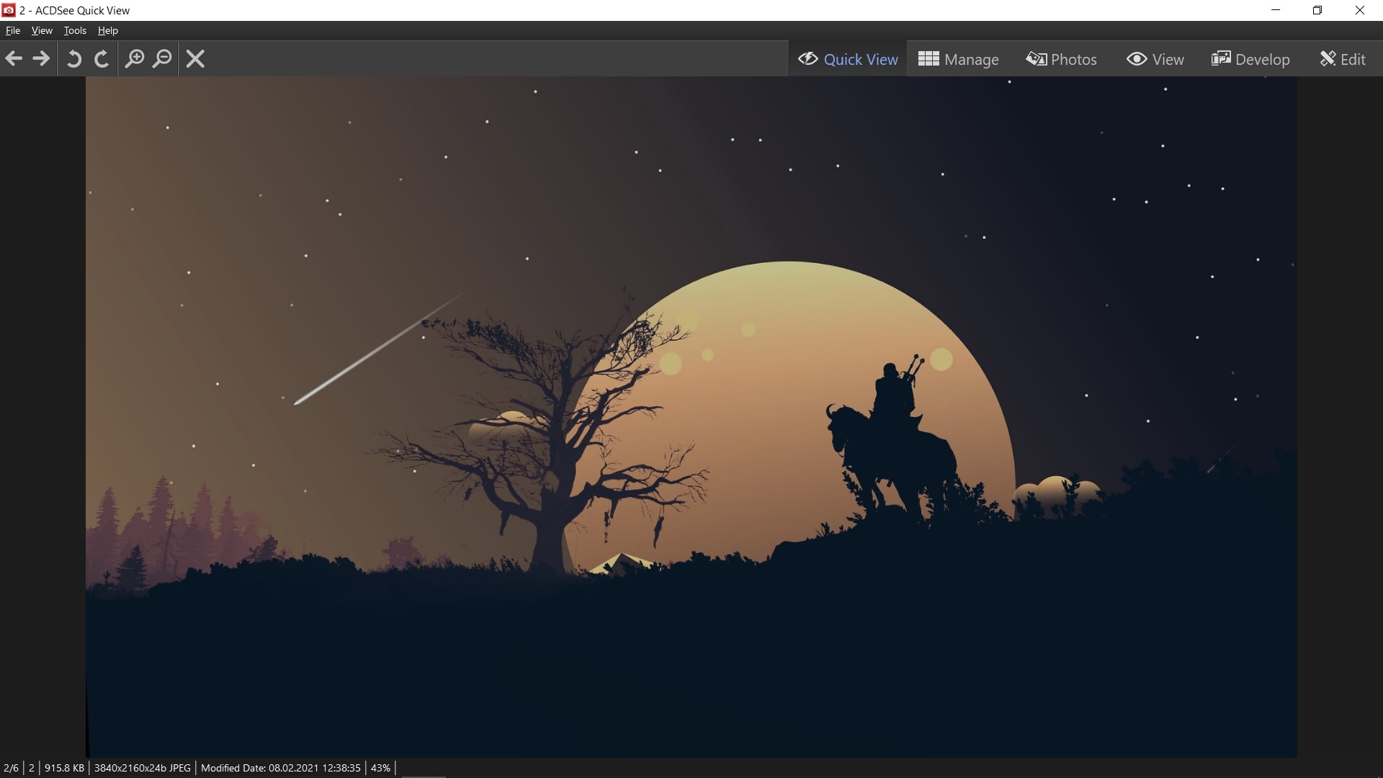Switch to Quick View mode
This screenshot has width=1383, height=778.
coord(848,59)
